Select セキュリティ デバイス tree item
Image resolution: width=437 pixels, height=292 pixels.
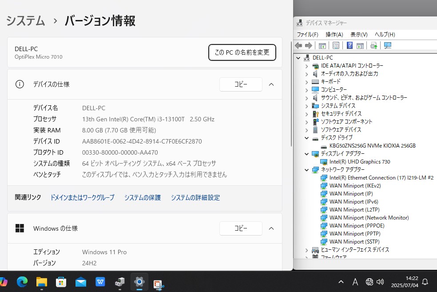click(341, 113)
